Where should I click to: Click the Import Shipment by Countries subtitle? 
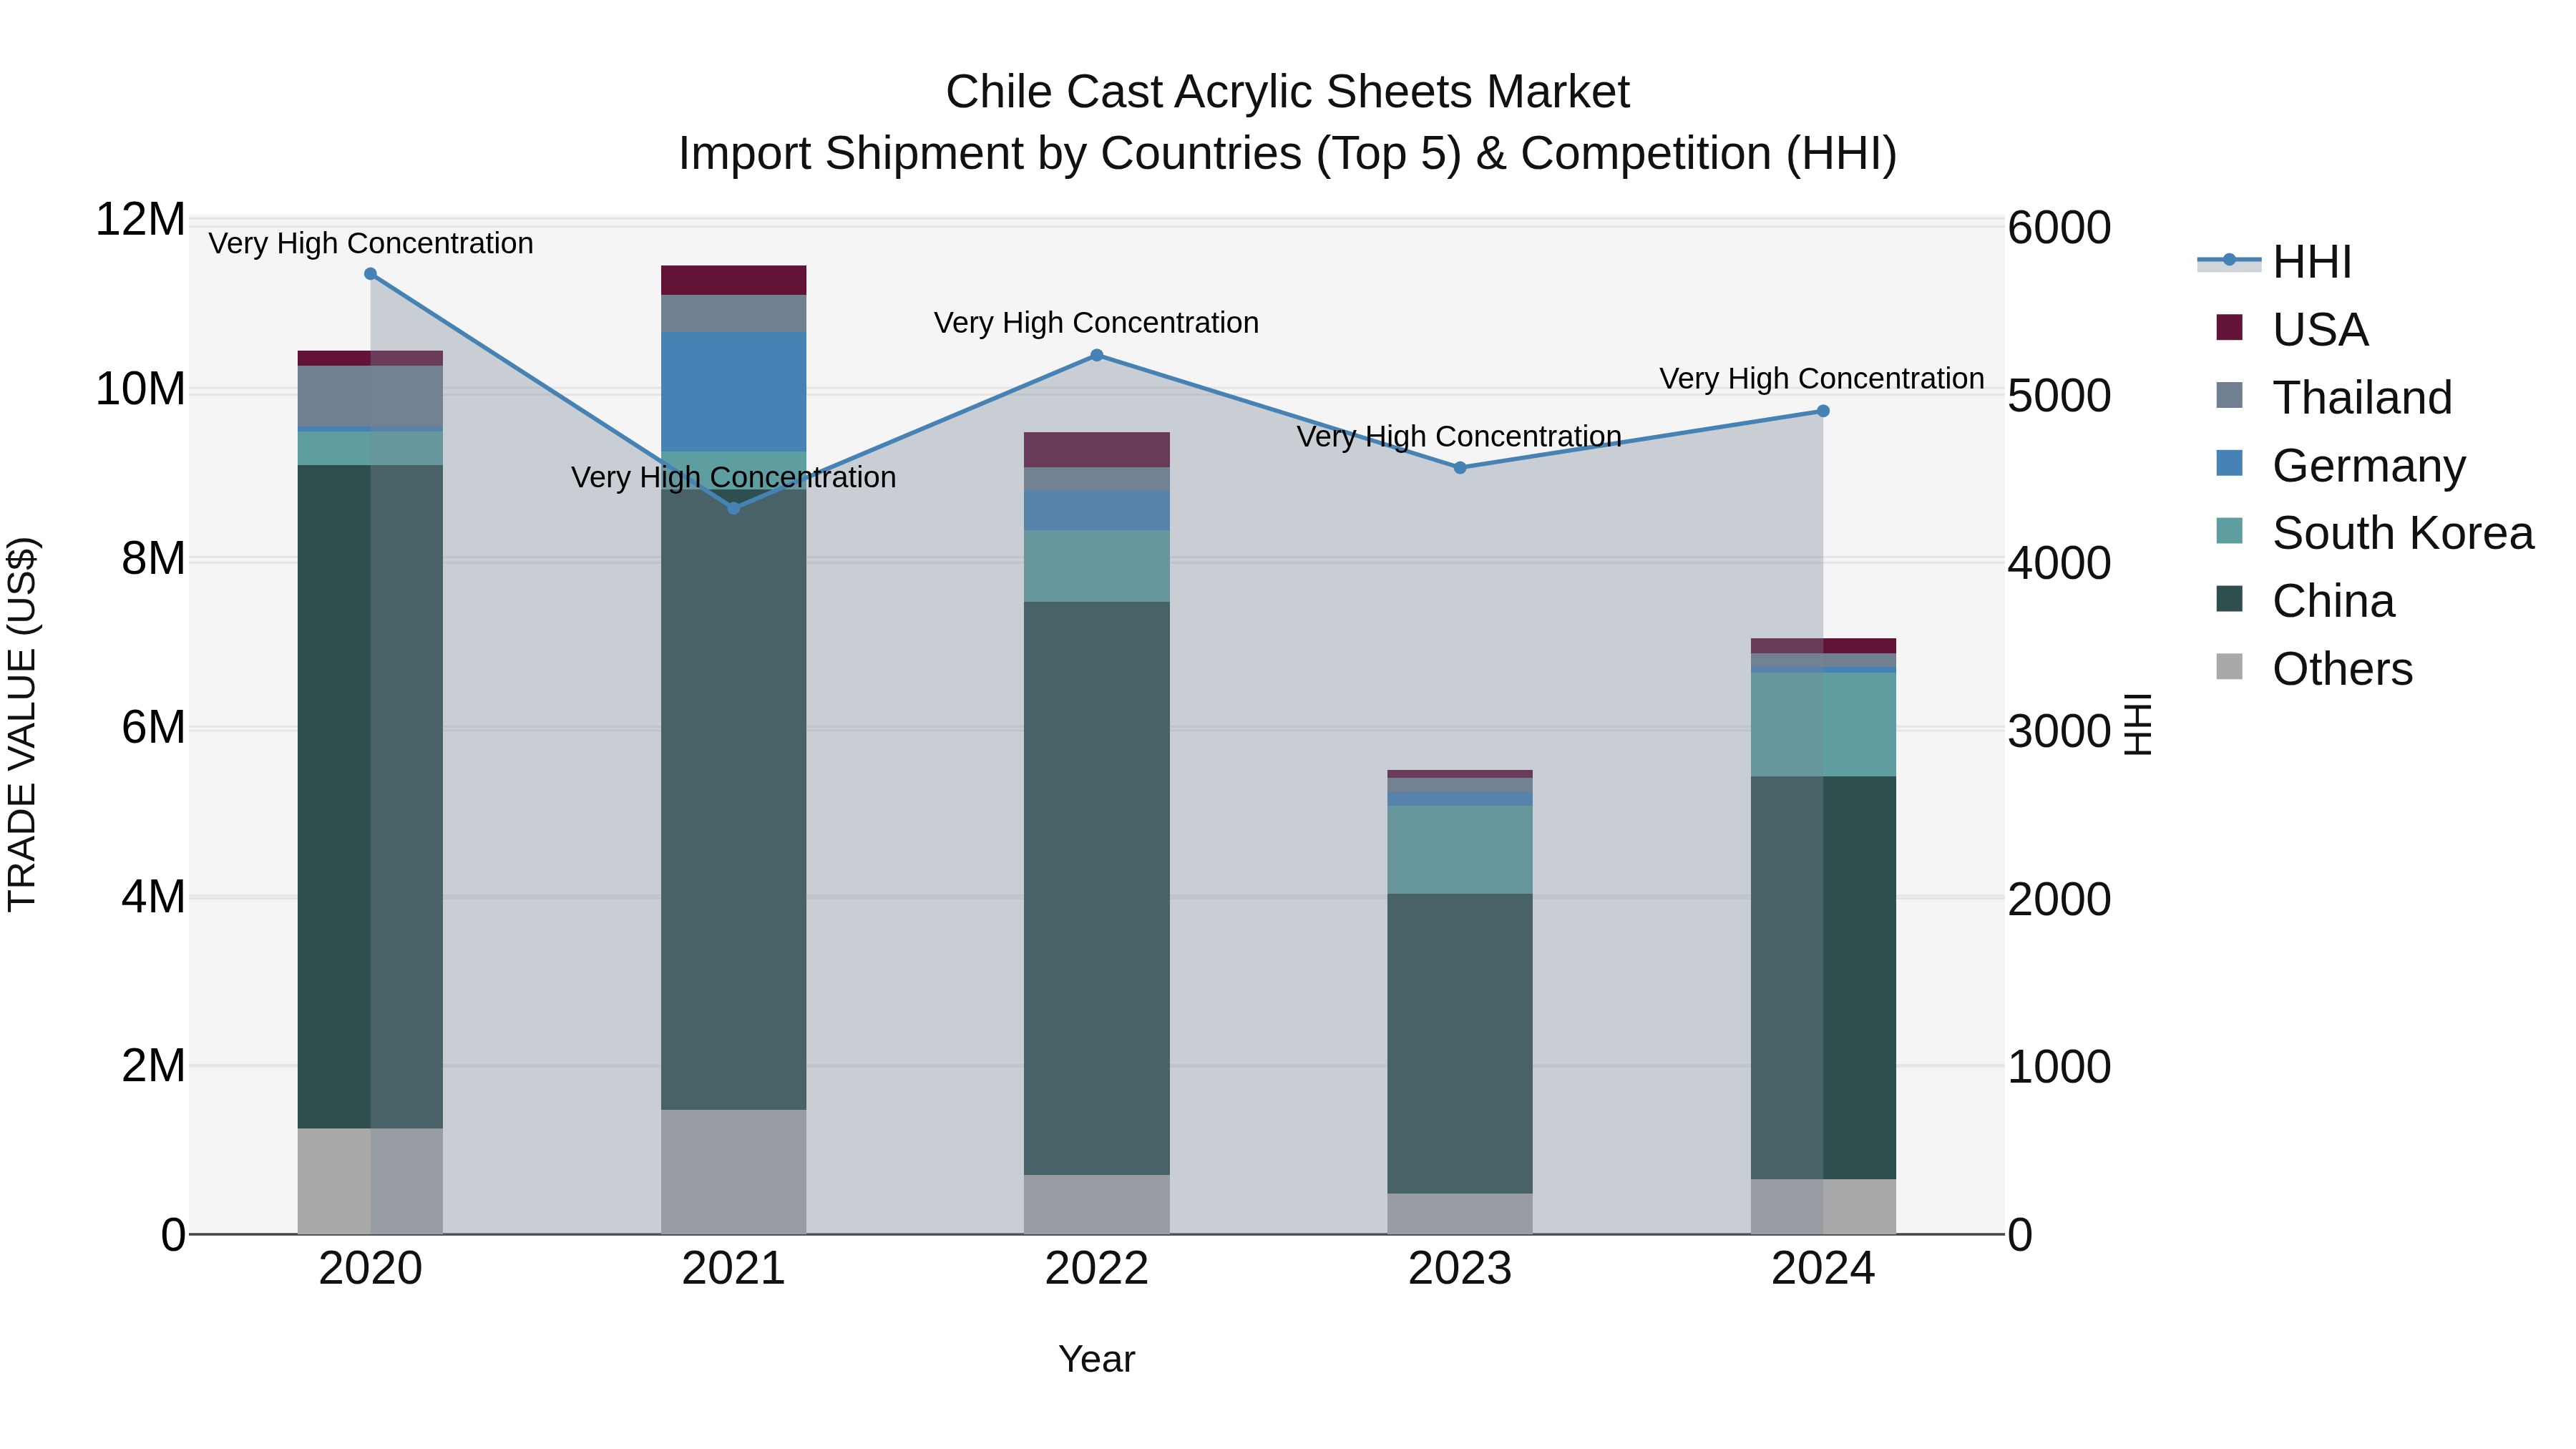click(x=1288, y=154)
